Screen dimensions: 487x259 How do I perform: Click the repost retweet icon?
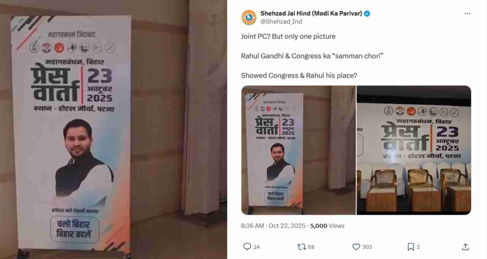302,247
